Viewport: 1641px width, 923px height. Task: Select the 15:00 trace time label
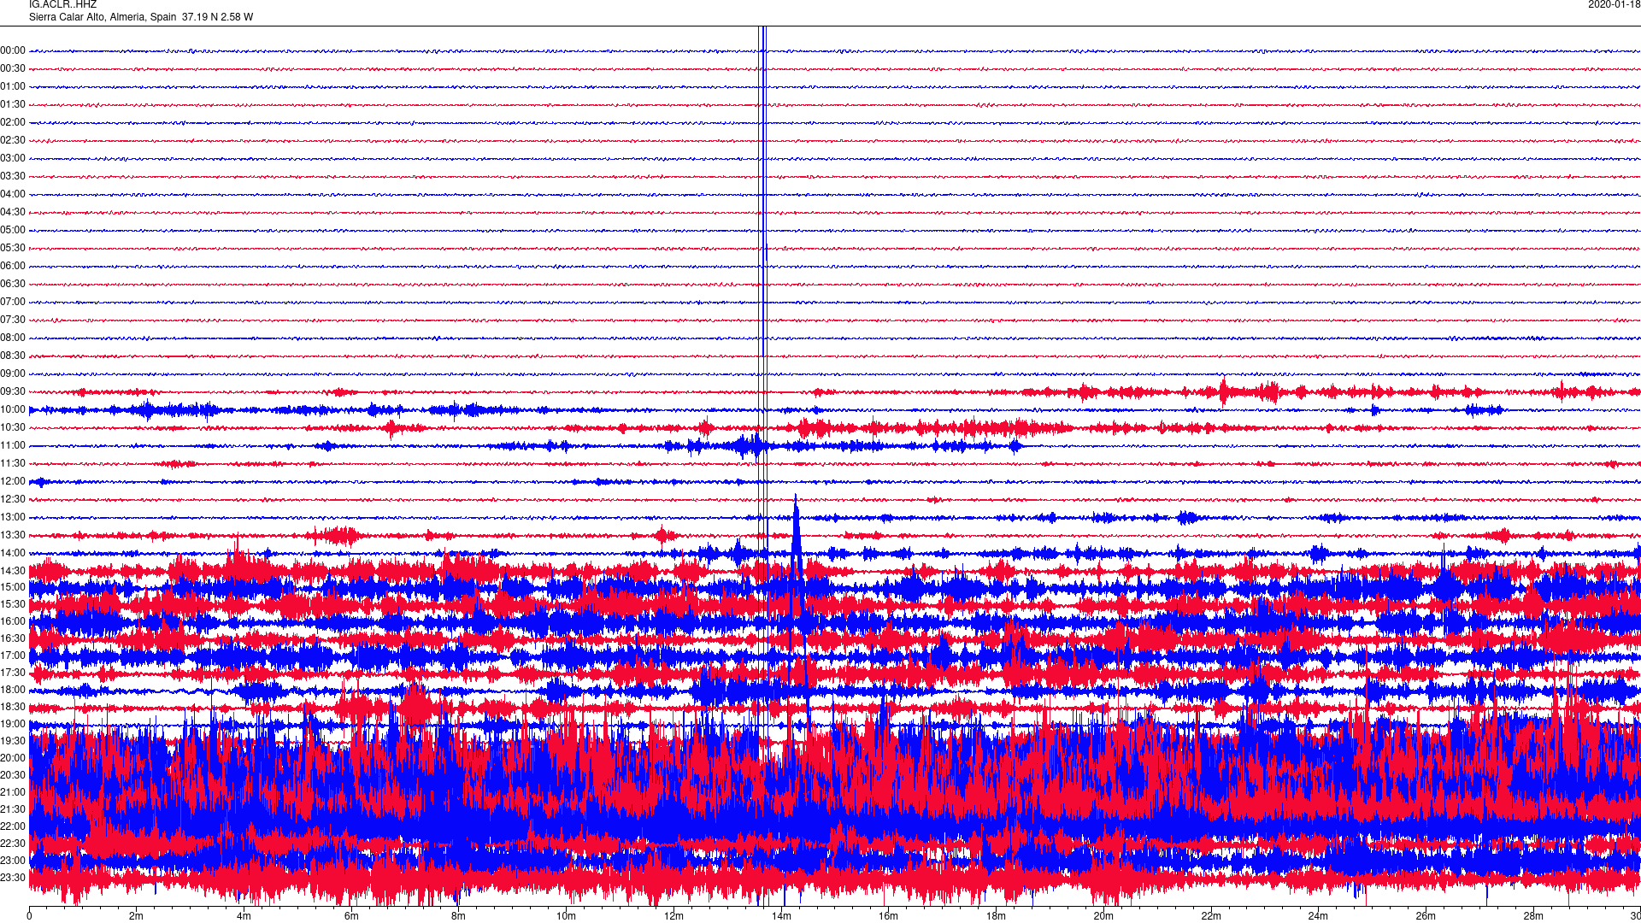point(13,588)
